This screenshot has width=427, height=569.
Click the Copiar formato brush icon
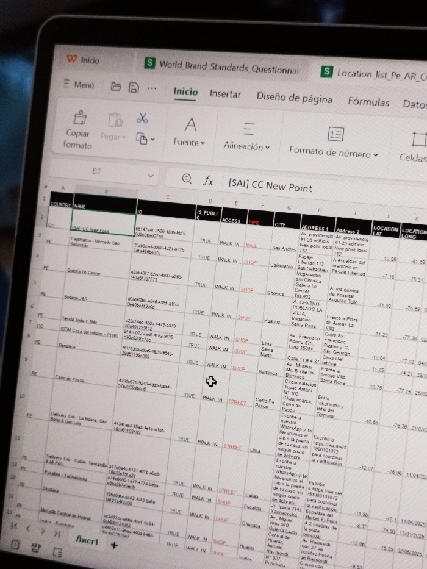click(81, 118)
